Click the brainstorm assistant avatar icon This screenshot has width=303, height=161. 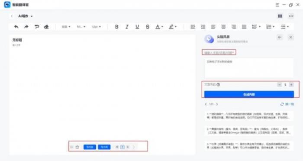click(x=209, y=39)
